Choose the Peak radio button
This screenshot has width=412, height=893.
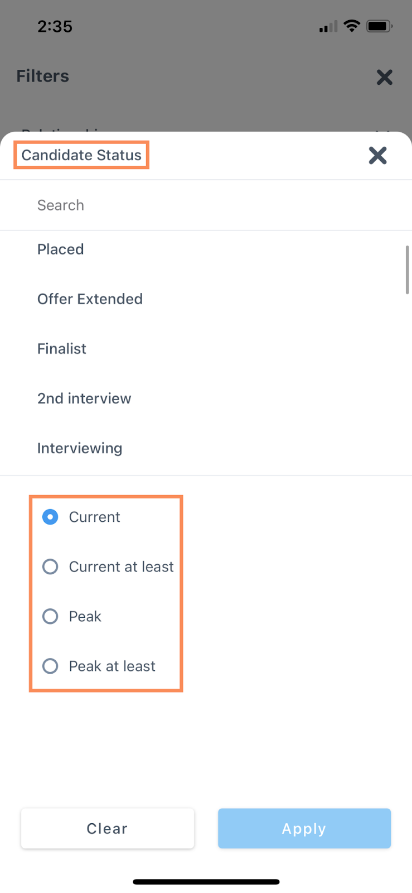(x=50, y=616)
